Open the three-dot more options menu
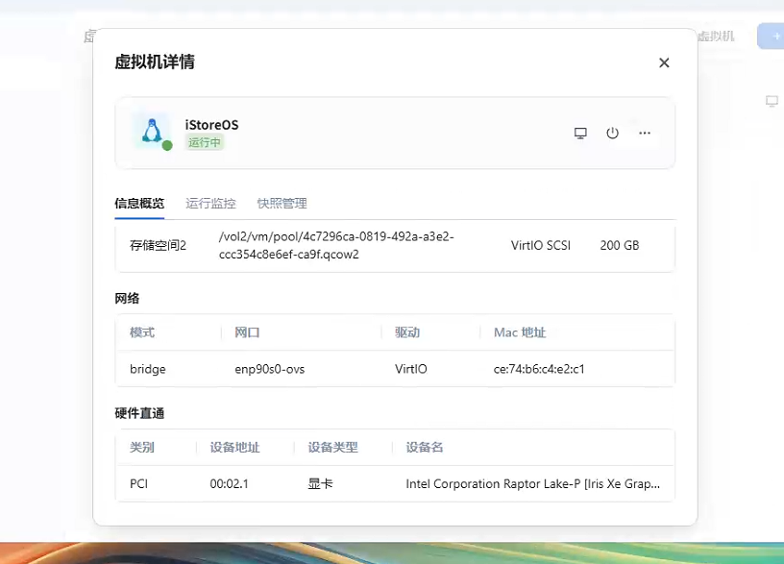Screen dimensions: 784x564 [x=645, y=134]
